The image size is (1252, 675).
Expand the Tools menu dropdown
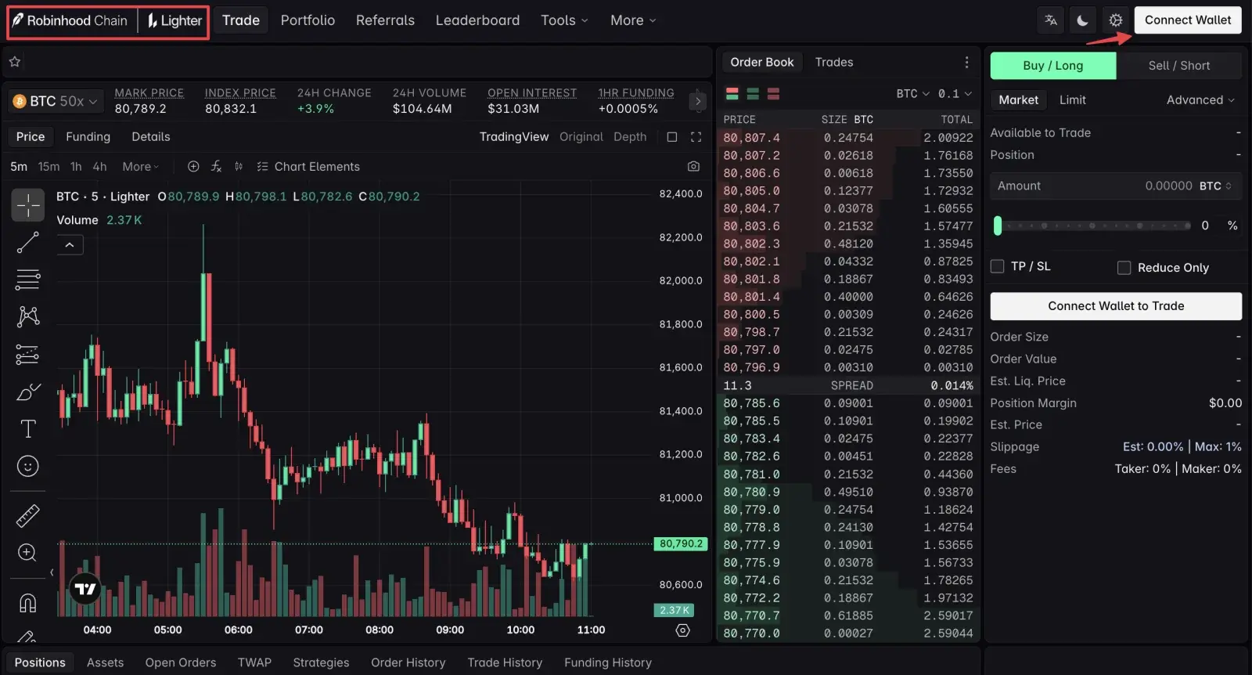564,20
